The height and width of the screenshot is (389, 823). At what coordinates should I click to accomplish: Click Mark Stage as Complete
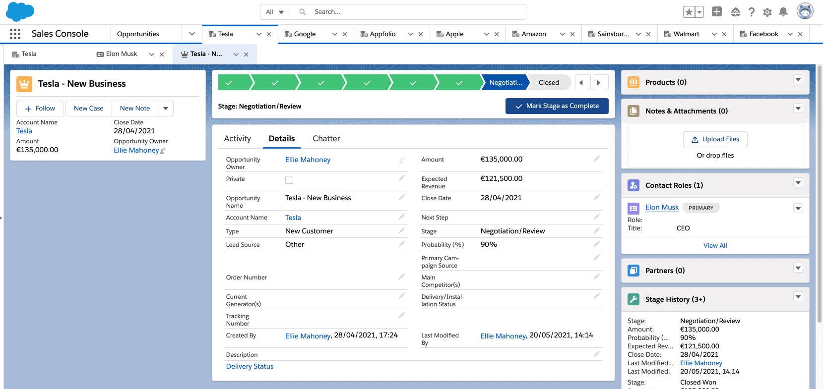point(557,106)
